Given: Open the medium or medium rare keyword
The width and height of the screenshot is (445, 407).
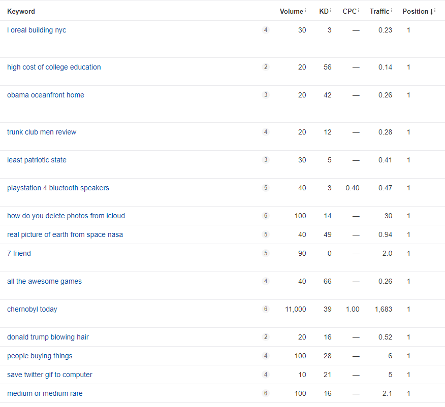Looking at the screenshot, I should coord(44,393).
